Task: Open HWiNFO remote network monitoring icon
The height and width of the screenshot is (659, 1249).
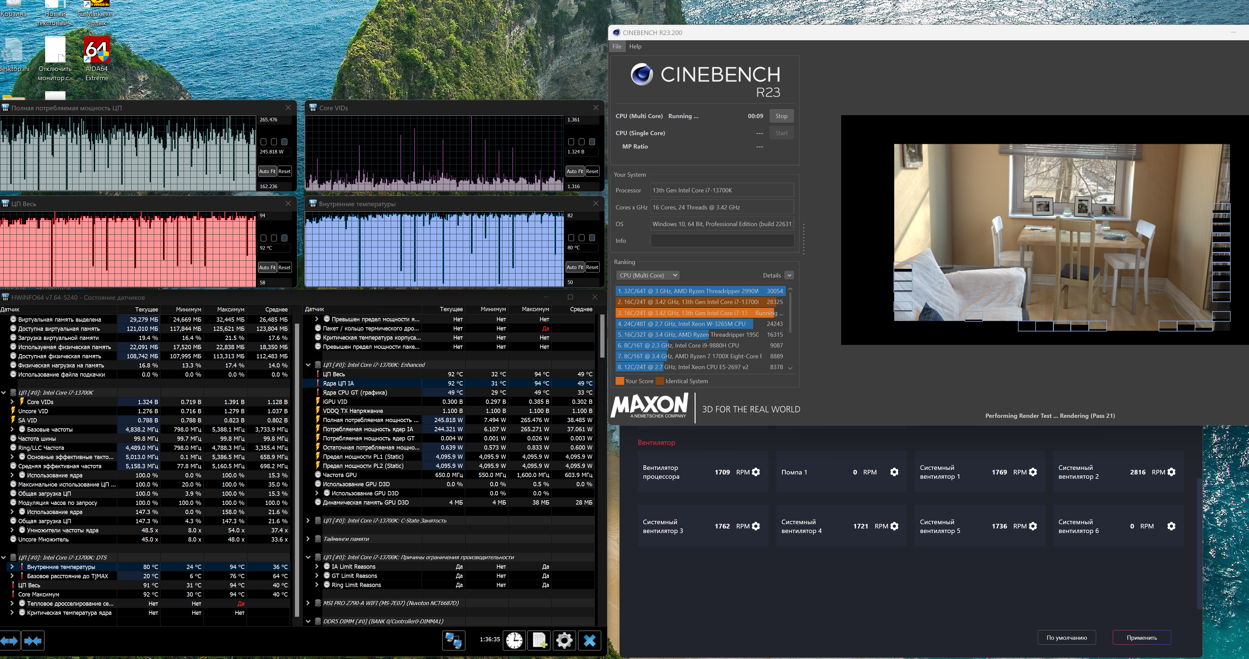Action: pyautogui.click(x=453, y=640)
